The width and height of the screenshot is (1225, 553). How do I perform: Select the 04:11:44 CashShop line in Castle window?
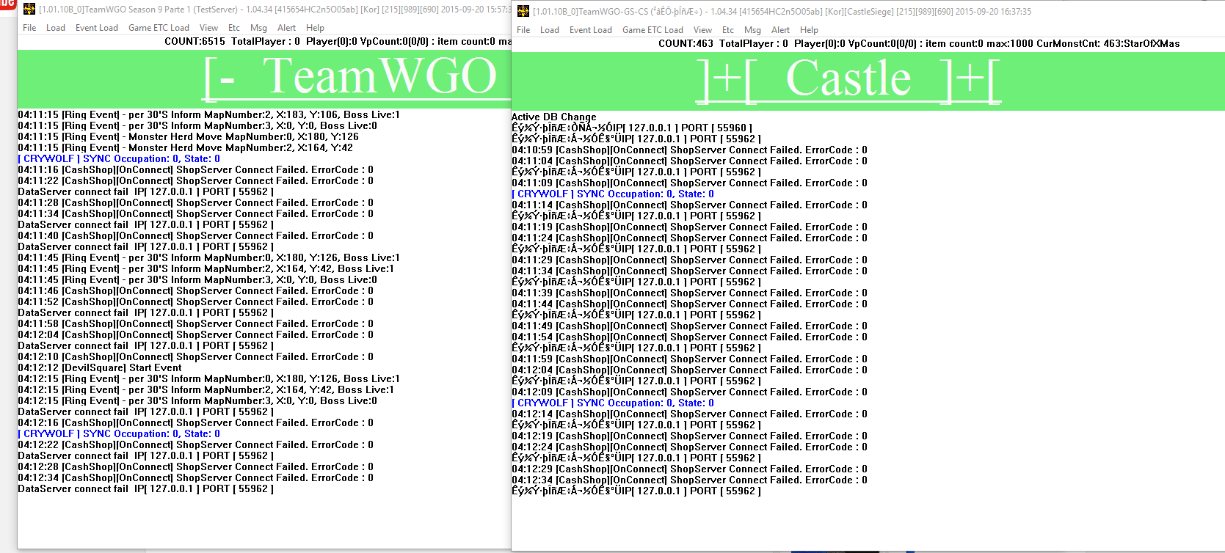pyautogui.click(x=689, y=304)
